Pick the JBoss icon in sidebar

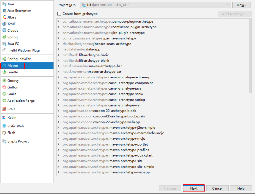(4, 17)
